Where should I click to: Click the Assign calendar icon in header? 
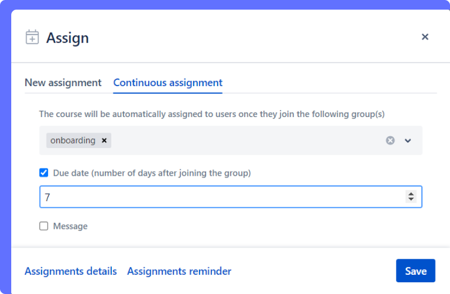click(x=32, y=37)
